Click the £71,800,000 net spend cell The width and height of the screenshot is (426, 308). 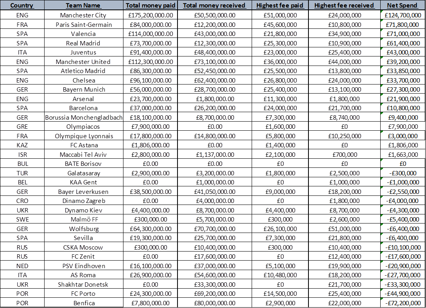pos(403,25)
